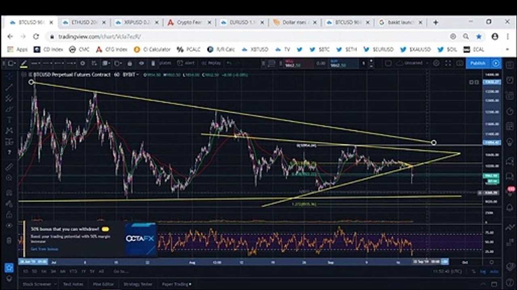
Task: Change the 60 minute interval
Action: [117, 75]
